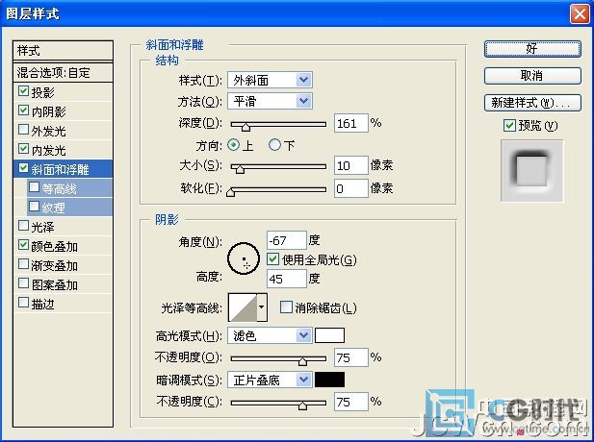The image size is (594, 442).
Task: Enable the 渐变叠加 gradient overlay checkbox
Action: click(23, 264)
